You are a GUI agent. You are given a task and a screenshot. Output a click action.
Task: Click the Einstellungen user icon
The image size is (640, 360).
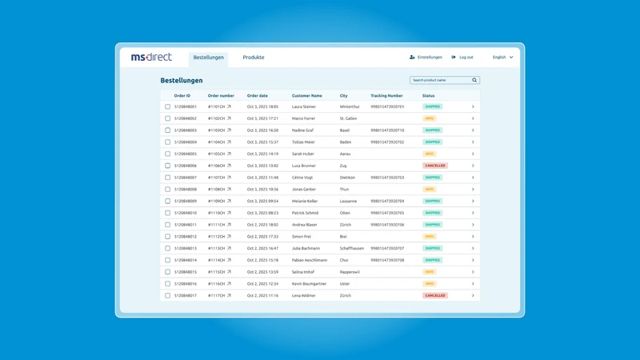(412, 57)
